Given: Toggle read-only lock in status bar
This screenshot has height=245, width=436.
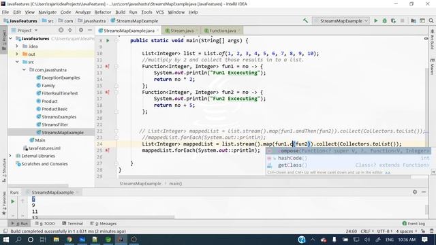Looking at the screenshot, I should (423, 231).
